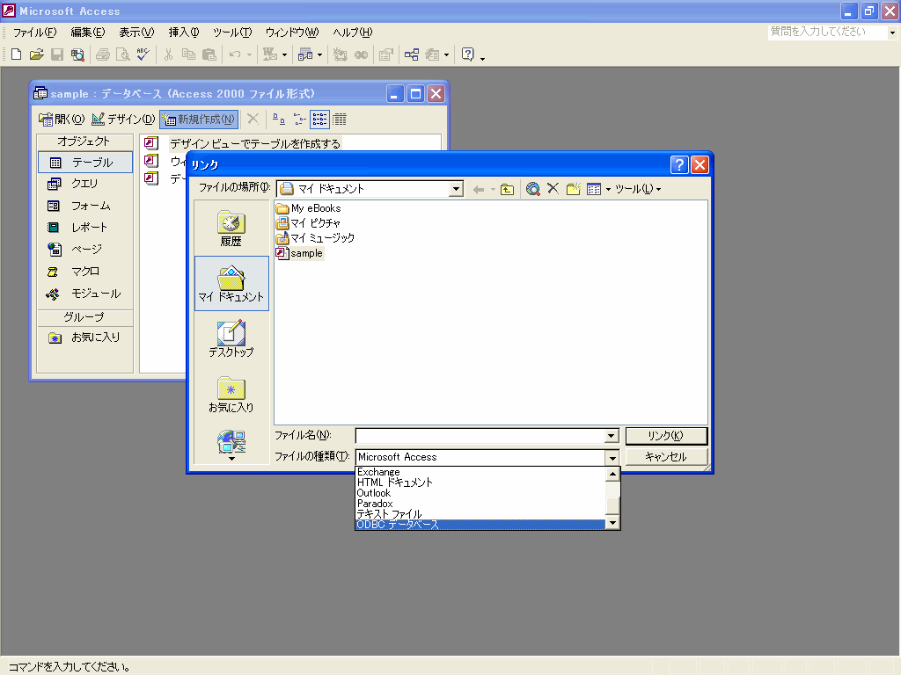
Task: Choose Exchange from file type list
Action: [480, 472]
